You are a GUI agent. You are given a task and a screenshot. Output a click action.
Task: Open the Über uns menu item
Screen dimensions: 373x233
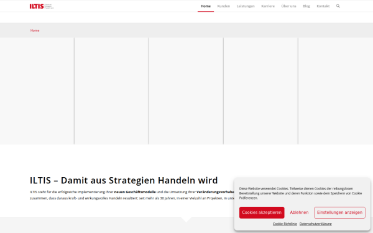point(288,6)
